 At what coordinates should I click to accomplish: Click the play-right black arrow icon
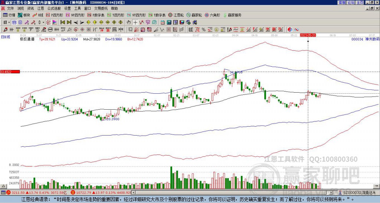point(82,23)
